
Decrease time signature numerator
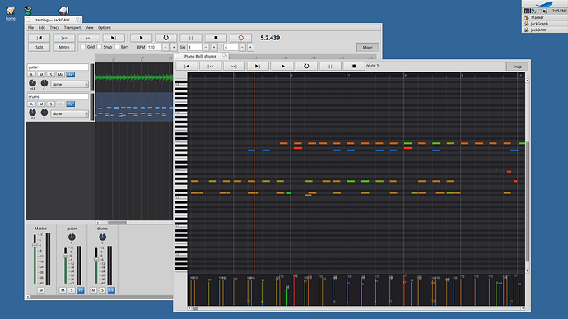(x=206, y=47)
